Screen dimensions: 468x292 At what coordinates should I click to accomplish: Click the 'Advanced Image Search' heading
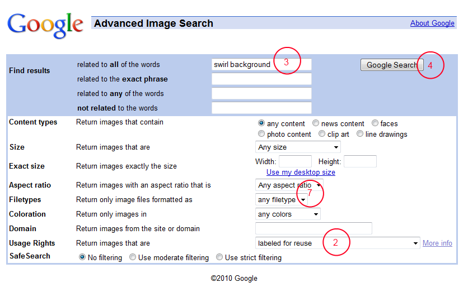tap(154, 23)
